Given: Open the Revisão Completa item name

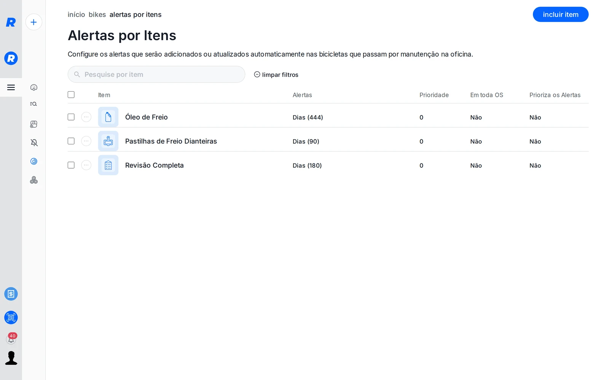Looking at the screenshot, I should tap(155, 165).
